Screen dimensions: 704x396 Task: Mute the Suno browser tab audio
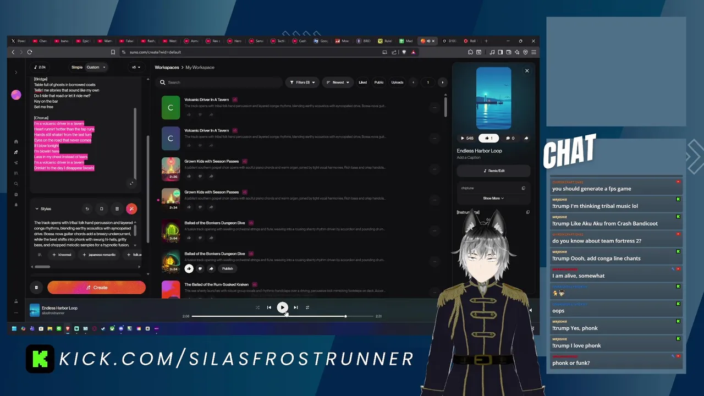428,41
